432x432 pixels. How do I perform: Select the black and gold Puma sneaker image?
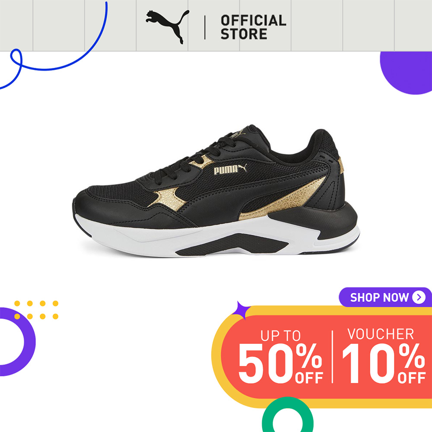click(216, 191)
